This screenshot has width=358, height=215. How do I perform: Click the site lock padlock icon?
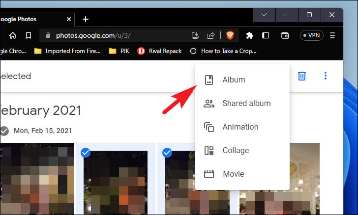(48, 35)
